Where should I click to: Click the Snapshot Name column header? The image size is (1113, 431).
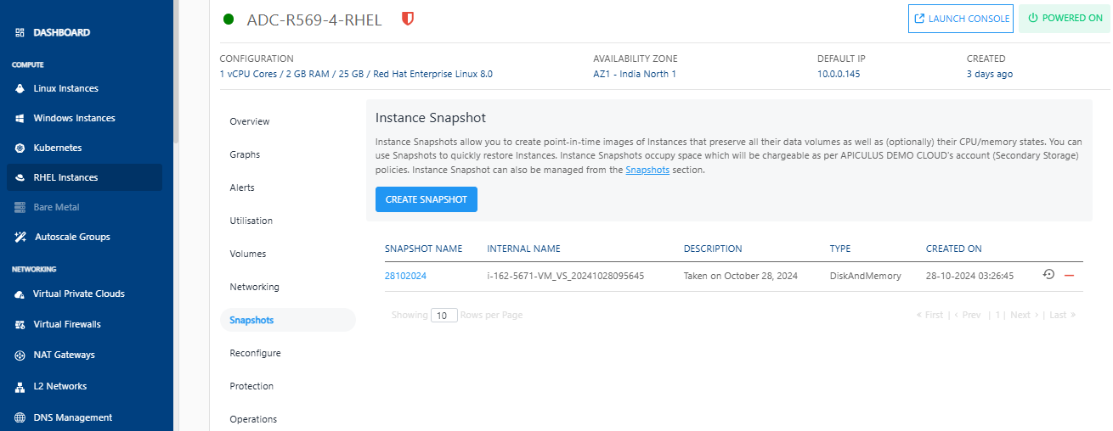click(x=423, y=249)
